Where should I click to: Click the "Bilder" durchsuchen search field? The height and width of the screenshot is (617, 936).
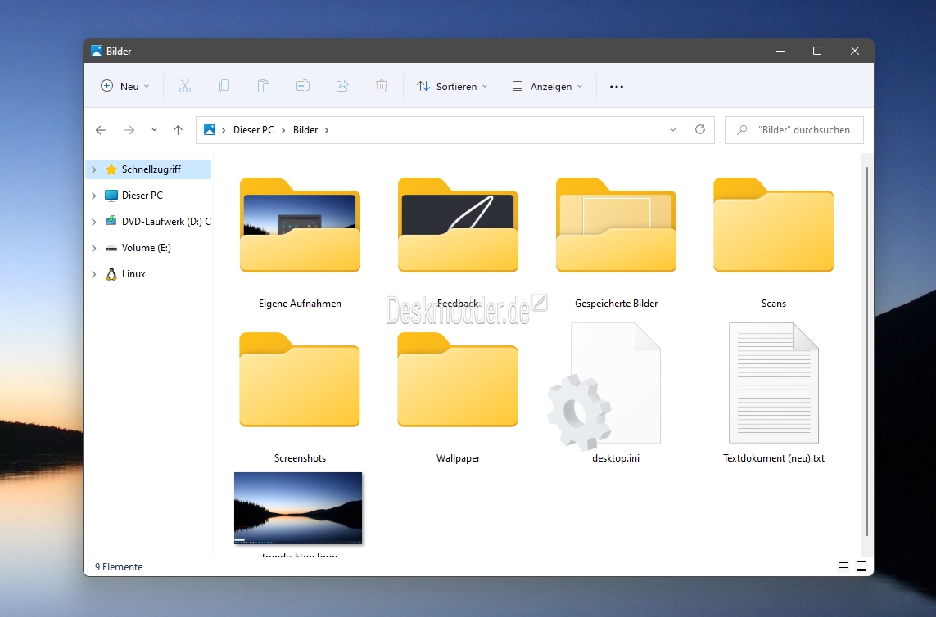click(794, 130)
